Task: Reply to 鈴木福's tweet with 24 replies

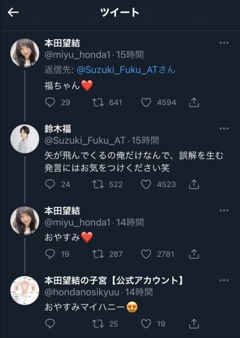Action: pyautogui.click(x=50, y=184)
